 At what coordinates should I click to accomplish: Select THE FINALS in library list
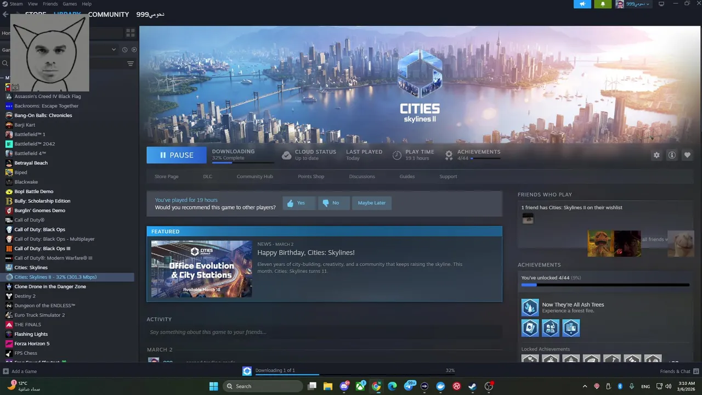click(x=27, y=325)
